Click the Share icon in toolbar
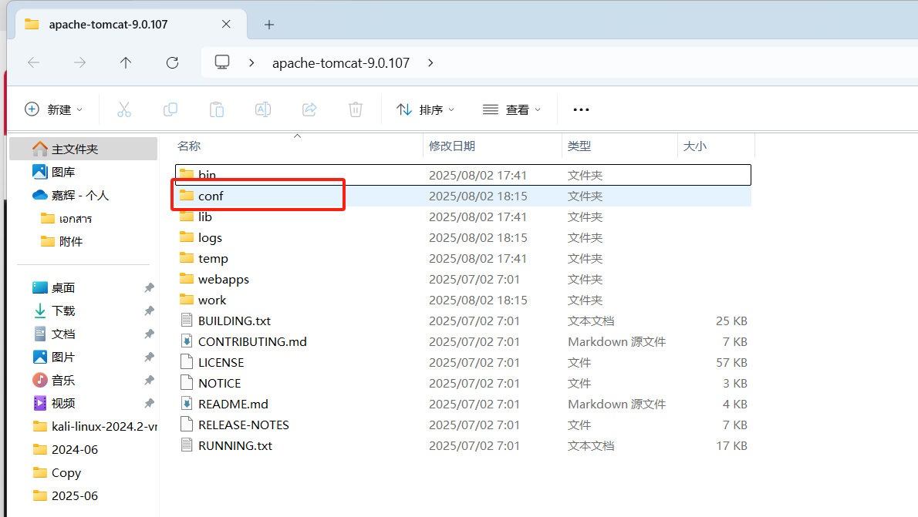This screenshot has width=918, height=517. pos(309,109)
